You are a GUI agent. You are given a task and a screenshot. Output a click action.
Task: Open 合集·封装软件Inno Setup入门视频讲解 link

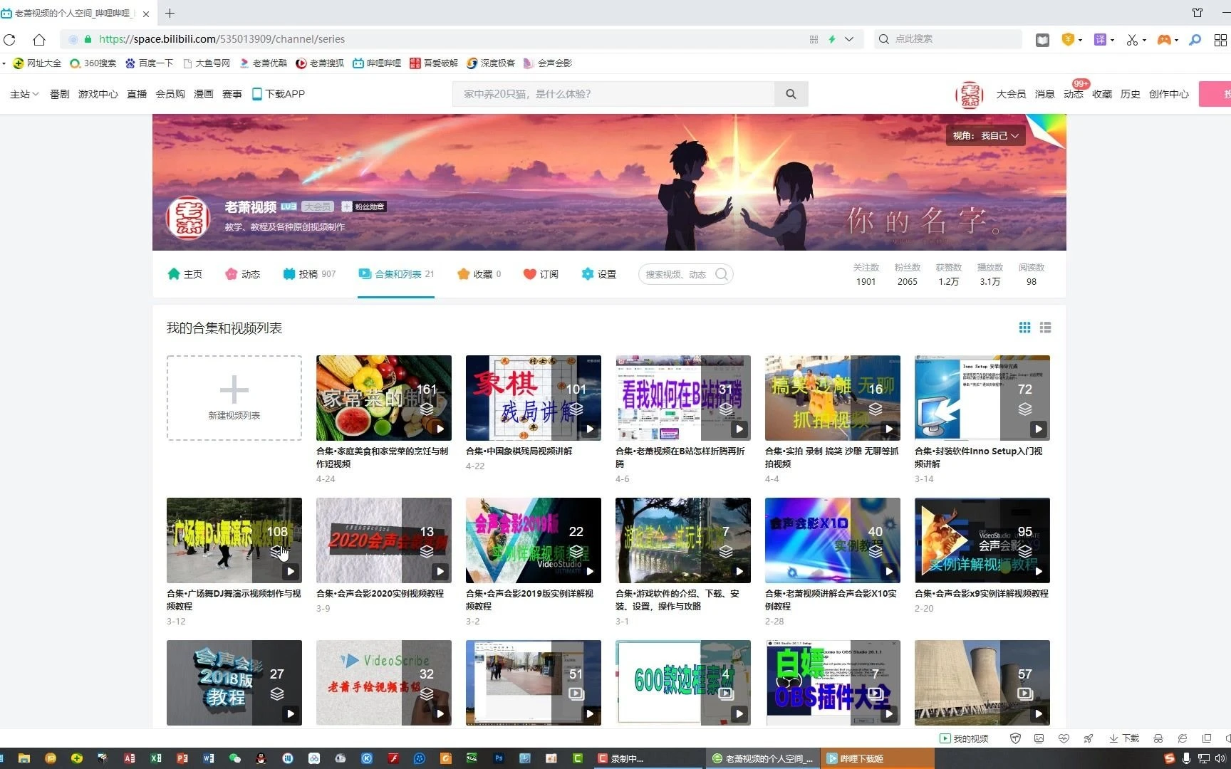pyautogui.click(x=978, y=457)
